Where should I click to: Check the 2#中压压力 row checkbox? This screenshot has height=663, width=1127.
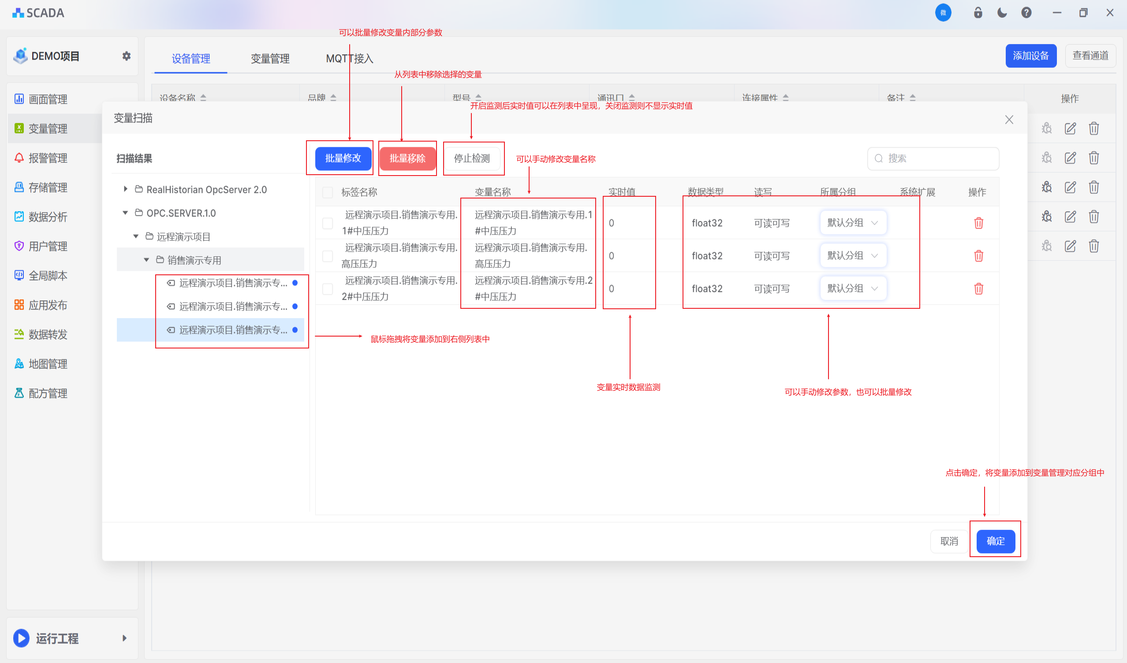click(x=327, y=288)
